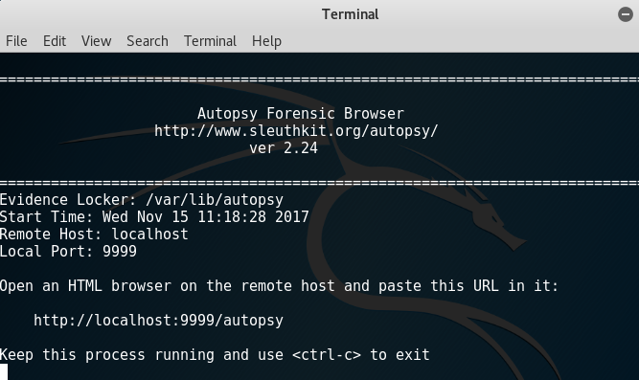
Task: Open the File menu
Action: 16,41
